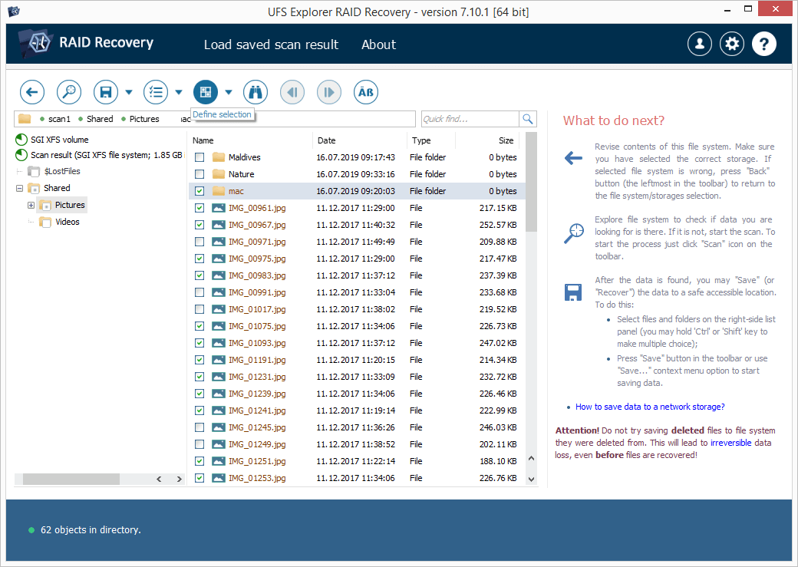Image resolution: width=798 pixels, height=567 pixels.
Task: Check the IMG_01017.jpg checkbox
Action: click(199, 309)
